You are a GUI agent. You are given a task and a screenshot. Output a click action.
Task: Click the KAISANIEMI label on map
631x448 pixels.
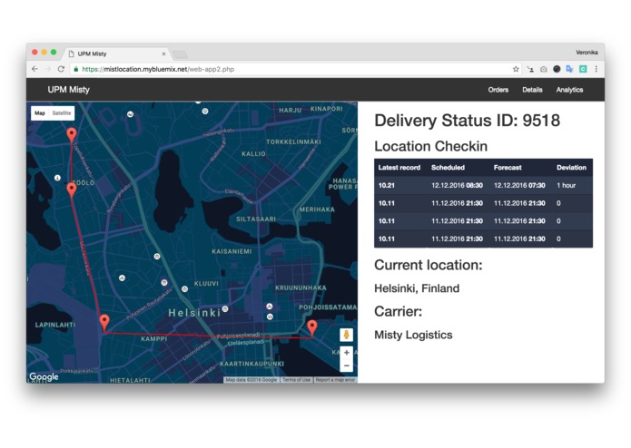[232, 251]
